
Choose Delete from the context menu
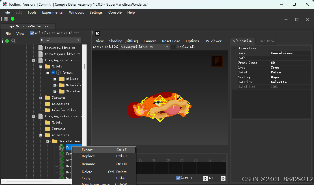(x=104, y=172)
